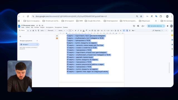This screenshot has width=178, height=100.
Task: Toggle italic formatting
Action: pos(78,31)
